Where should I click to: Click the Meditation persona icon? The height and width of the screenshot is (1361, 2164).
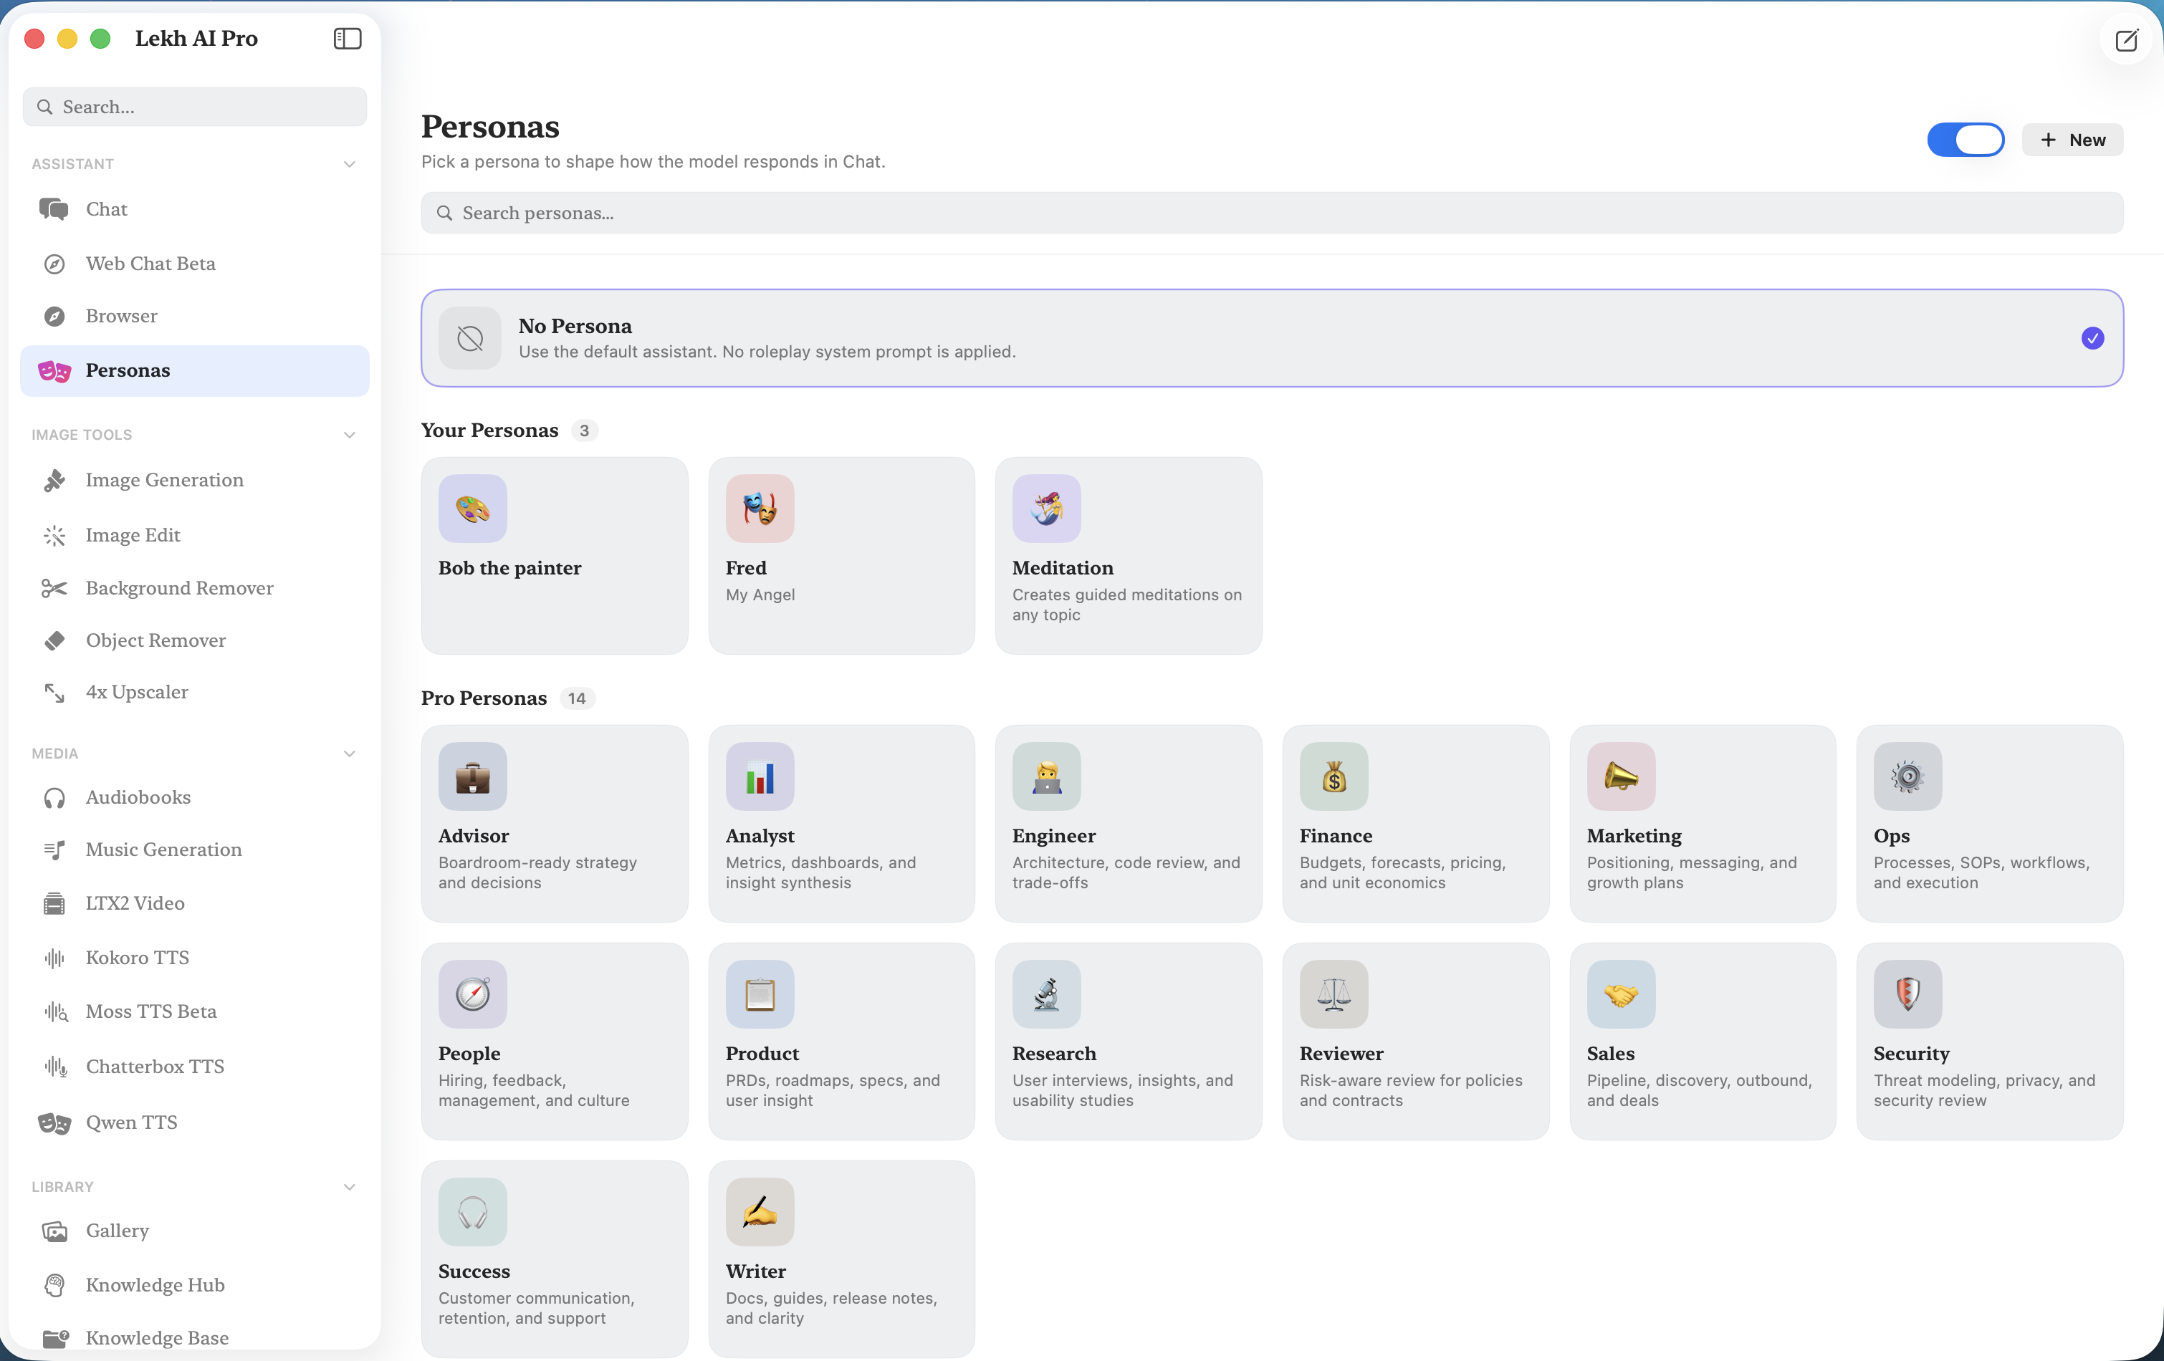[x=1046, y=509]
